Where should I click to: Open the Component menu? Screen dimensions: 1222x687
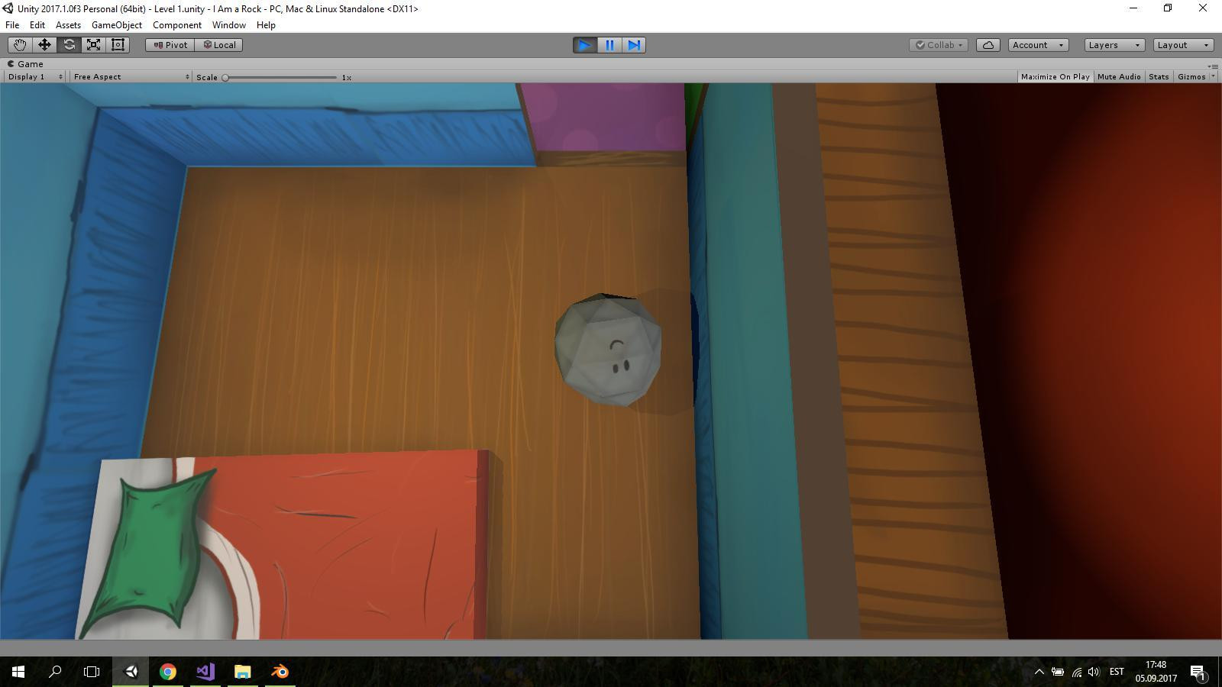[177, 25]
